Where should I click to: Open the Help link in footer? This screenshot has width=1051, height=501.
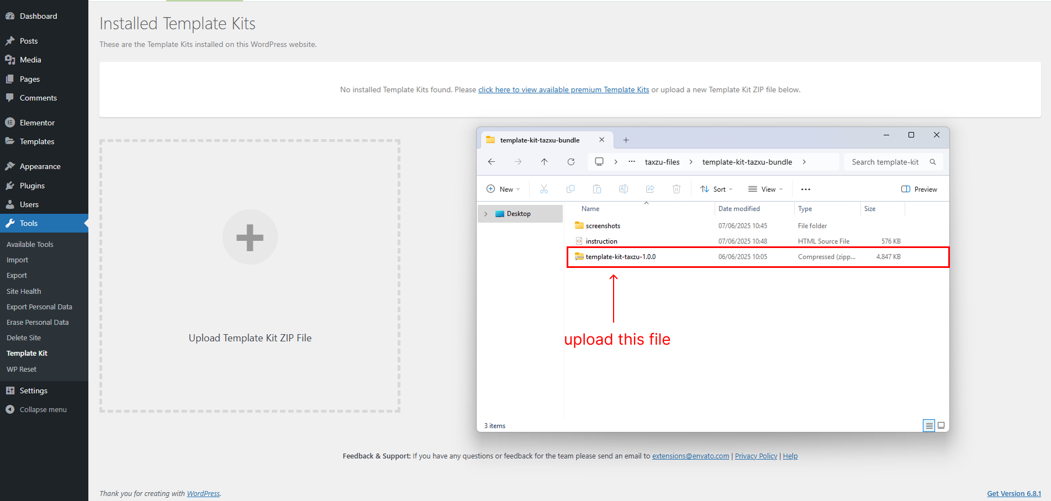(790, 456)
